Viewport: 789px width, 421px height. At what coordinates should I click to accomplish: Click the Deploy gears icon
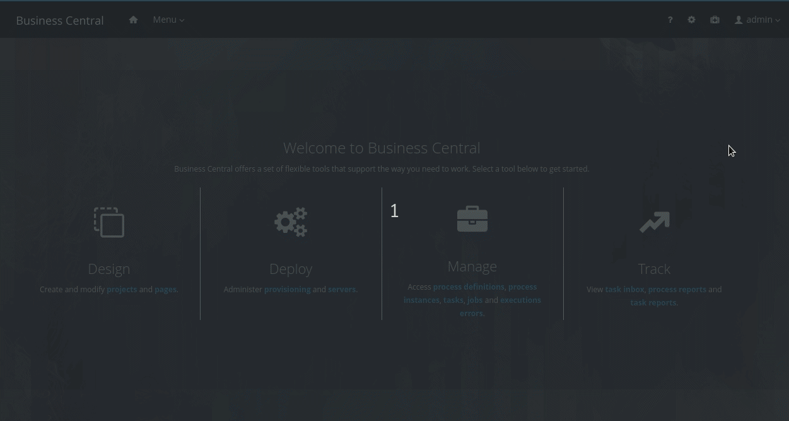click(291, 222)
